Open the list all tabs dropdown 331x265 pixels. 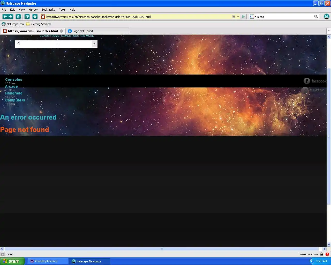point(329,31)
